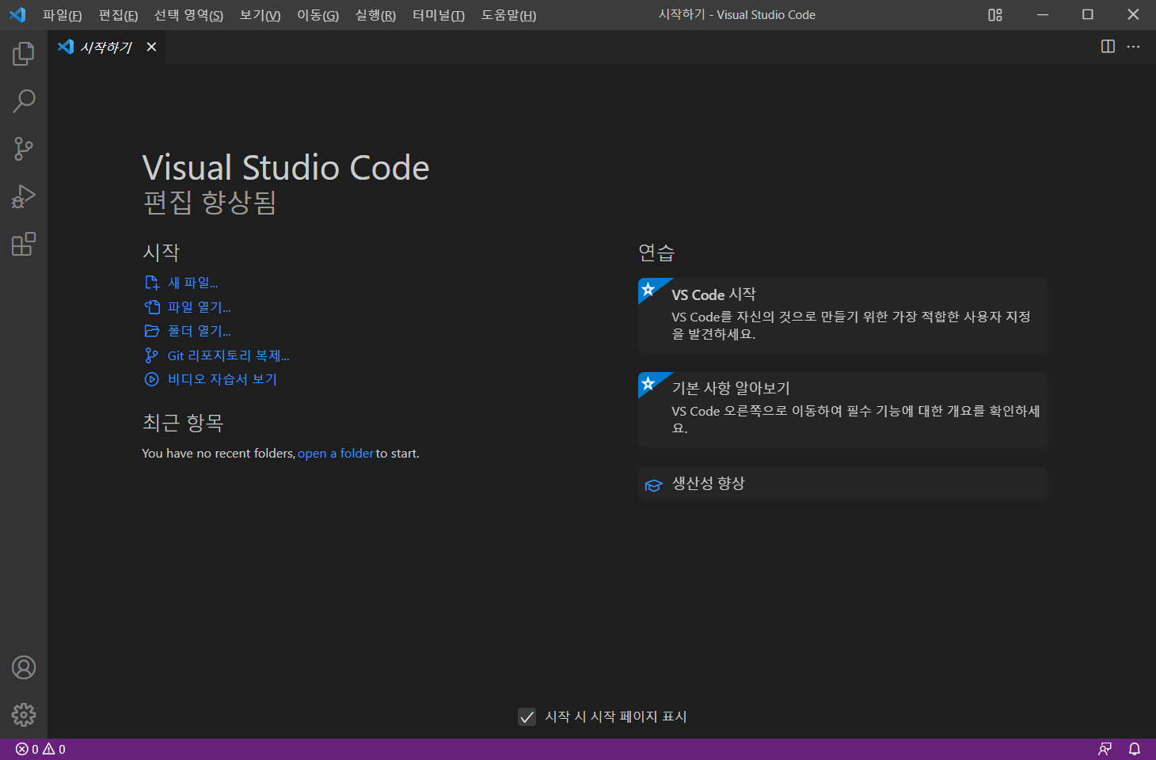
Task: Open the 편집(E) menu
Action: pyautogui.click(x=118, y=15)
